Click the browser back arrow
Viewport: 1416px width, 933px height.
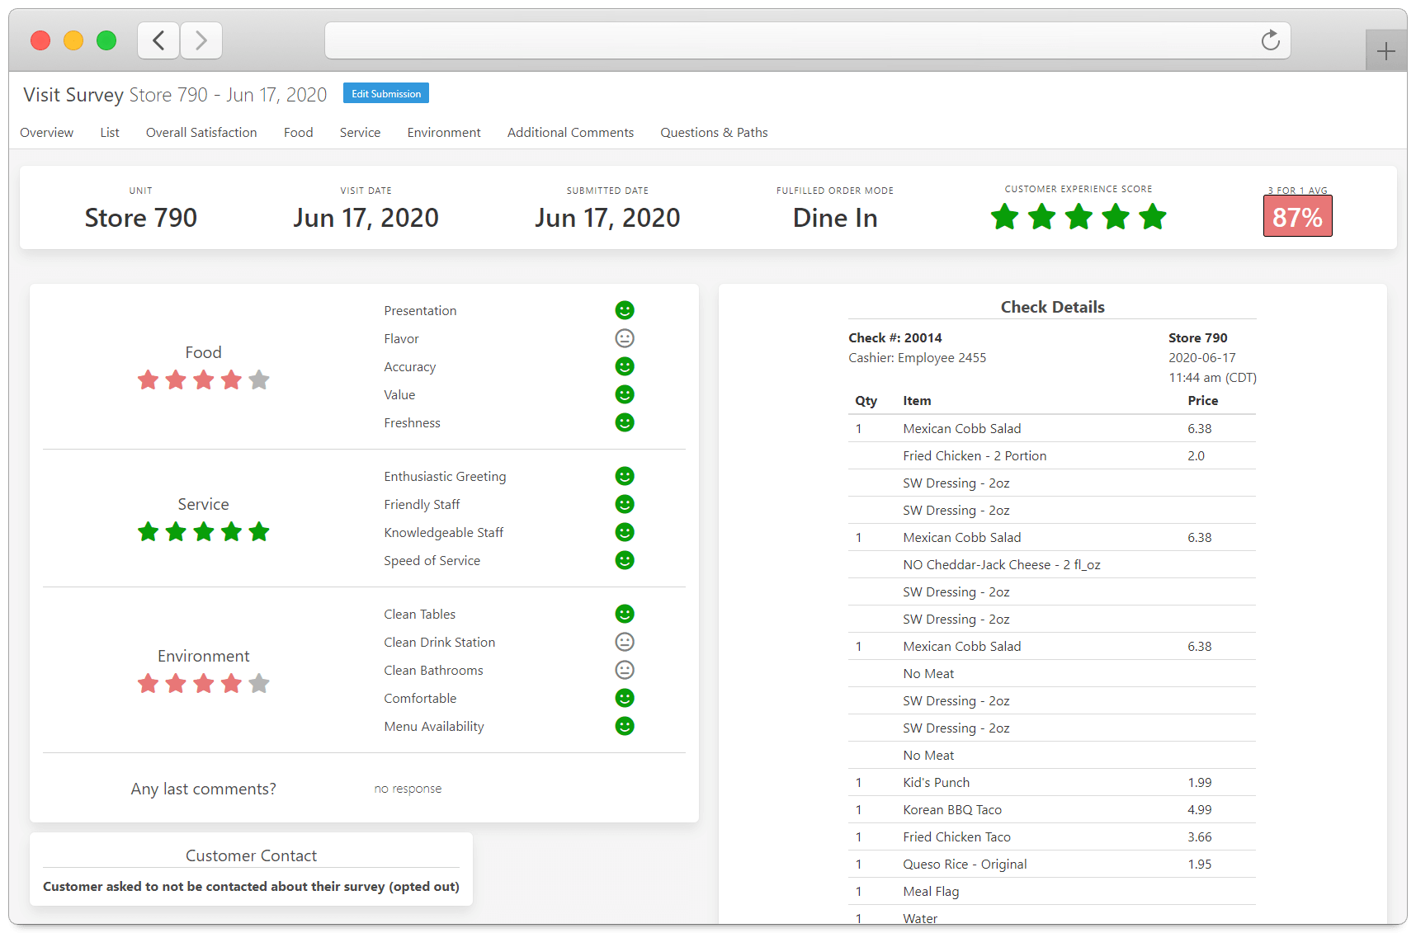(158, 40)
